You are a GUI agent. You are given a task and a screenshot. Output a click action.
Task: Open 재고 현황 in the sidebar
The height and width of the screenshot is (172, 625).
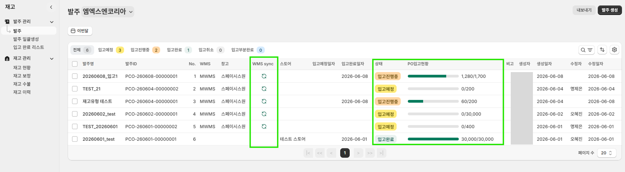click(22, 68)
